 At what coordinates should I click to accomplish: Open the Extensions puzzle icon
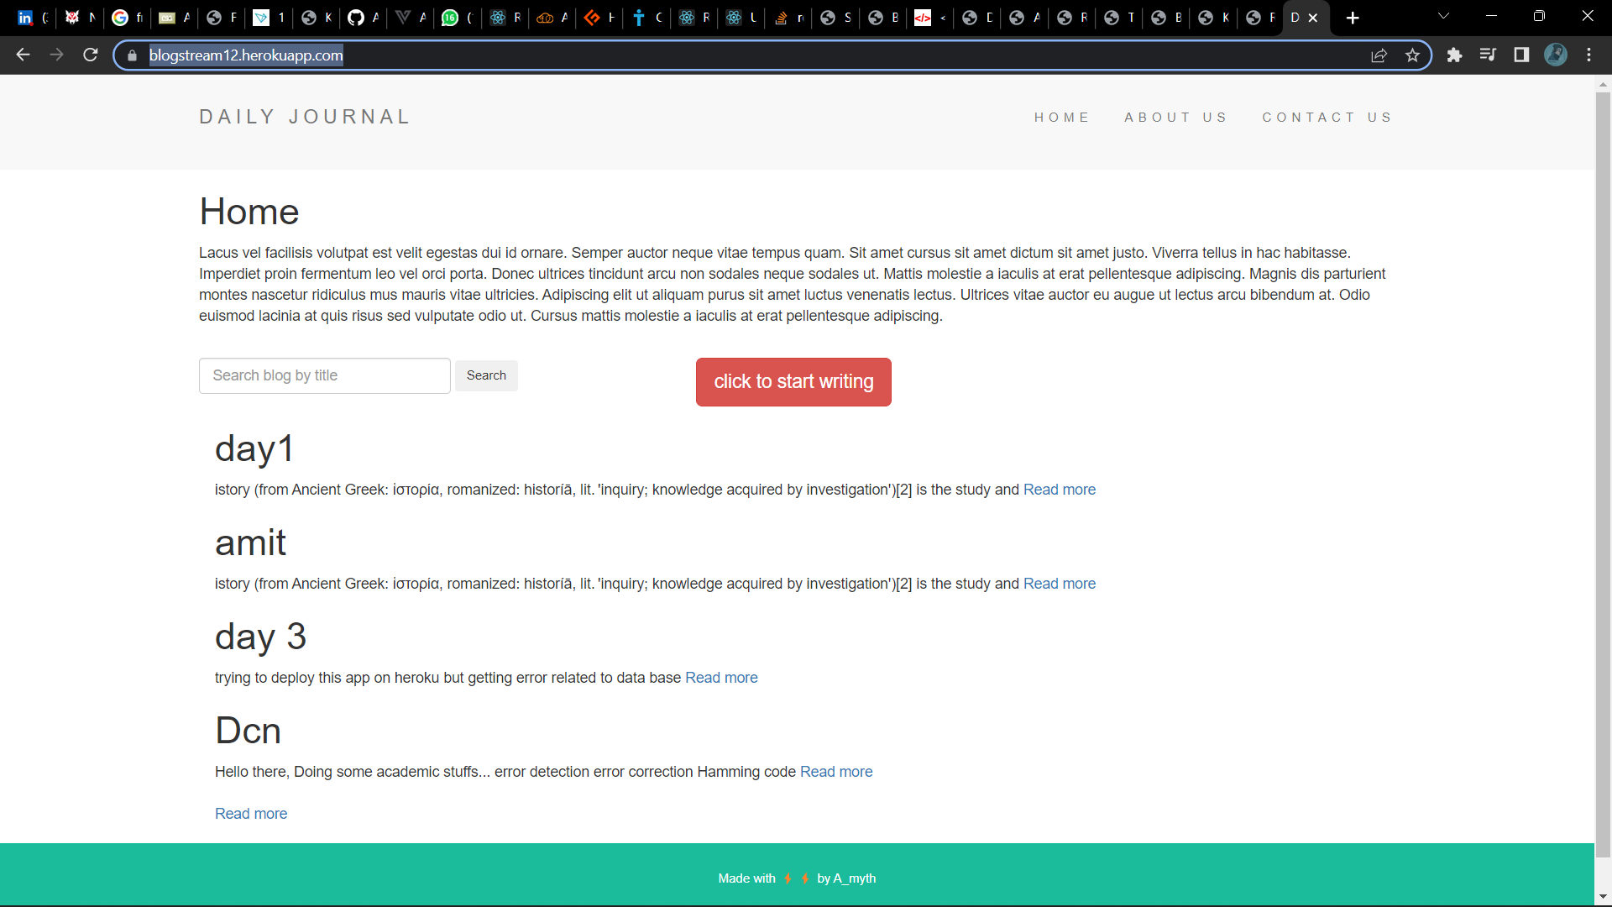(x=1454, y=55)
